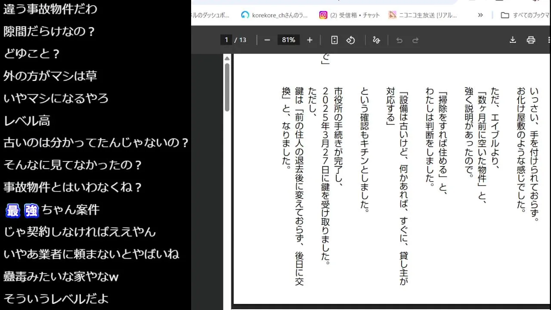
Task: Click the page number input field
Action: pyautogui.click(x=226, y=40)
